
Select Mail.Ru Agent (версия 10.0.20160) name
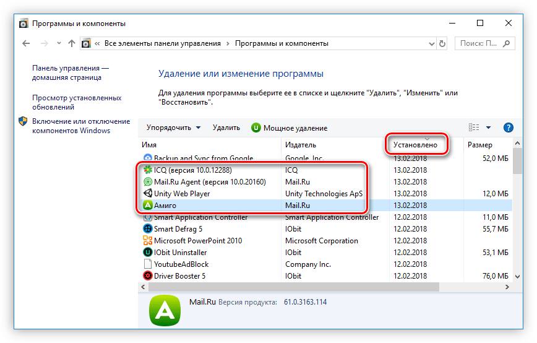(x=210, y=181)
